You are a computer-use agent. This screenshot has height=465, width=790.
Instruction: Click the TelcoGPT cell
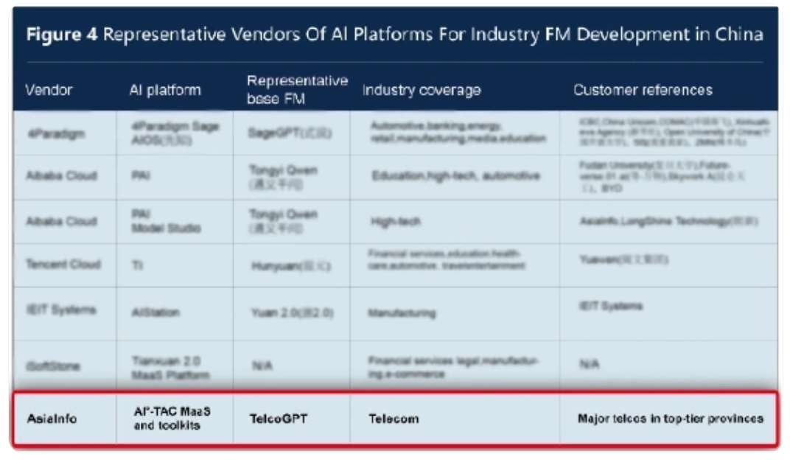click(278, 419)
